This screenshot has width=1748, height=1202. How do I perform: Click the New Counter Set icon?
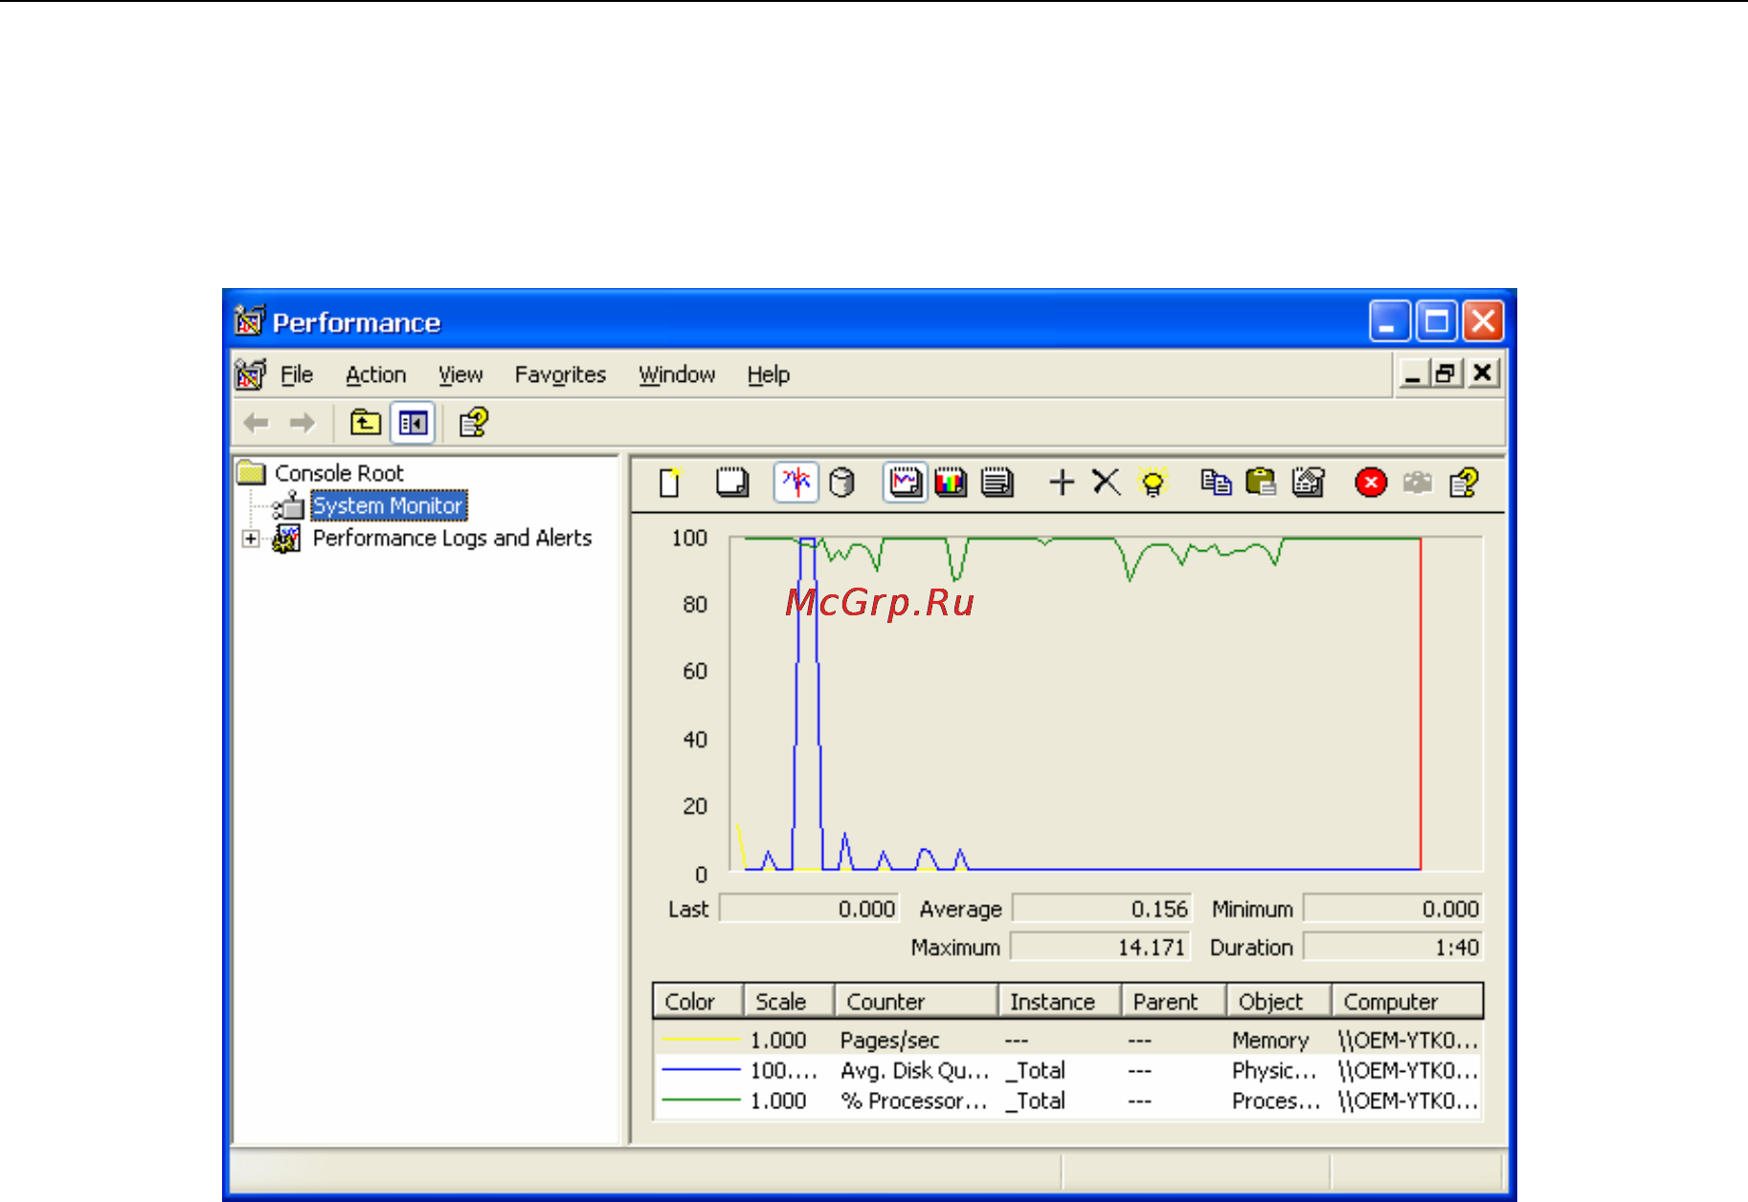coord(671,481)
